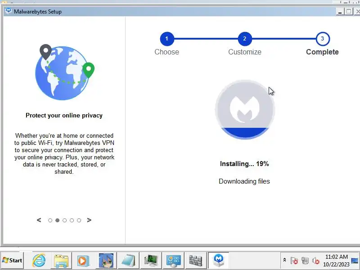
Task: Click the 'Installing... 19%' status text
Action: (x=244, y=164)
